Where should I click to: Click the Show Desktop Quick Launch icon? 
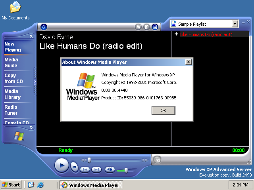pos(31,185)
